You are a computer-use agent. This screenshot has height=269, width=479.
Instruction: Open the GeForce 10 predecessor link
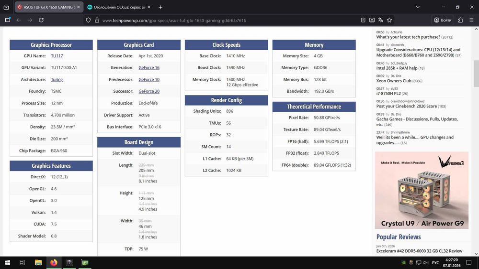click(x=149, y=79)
